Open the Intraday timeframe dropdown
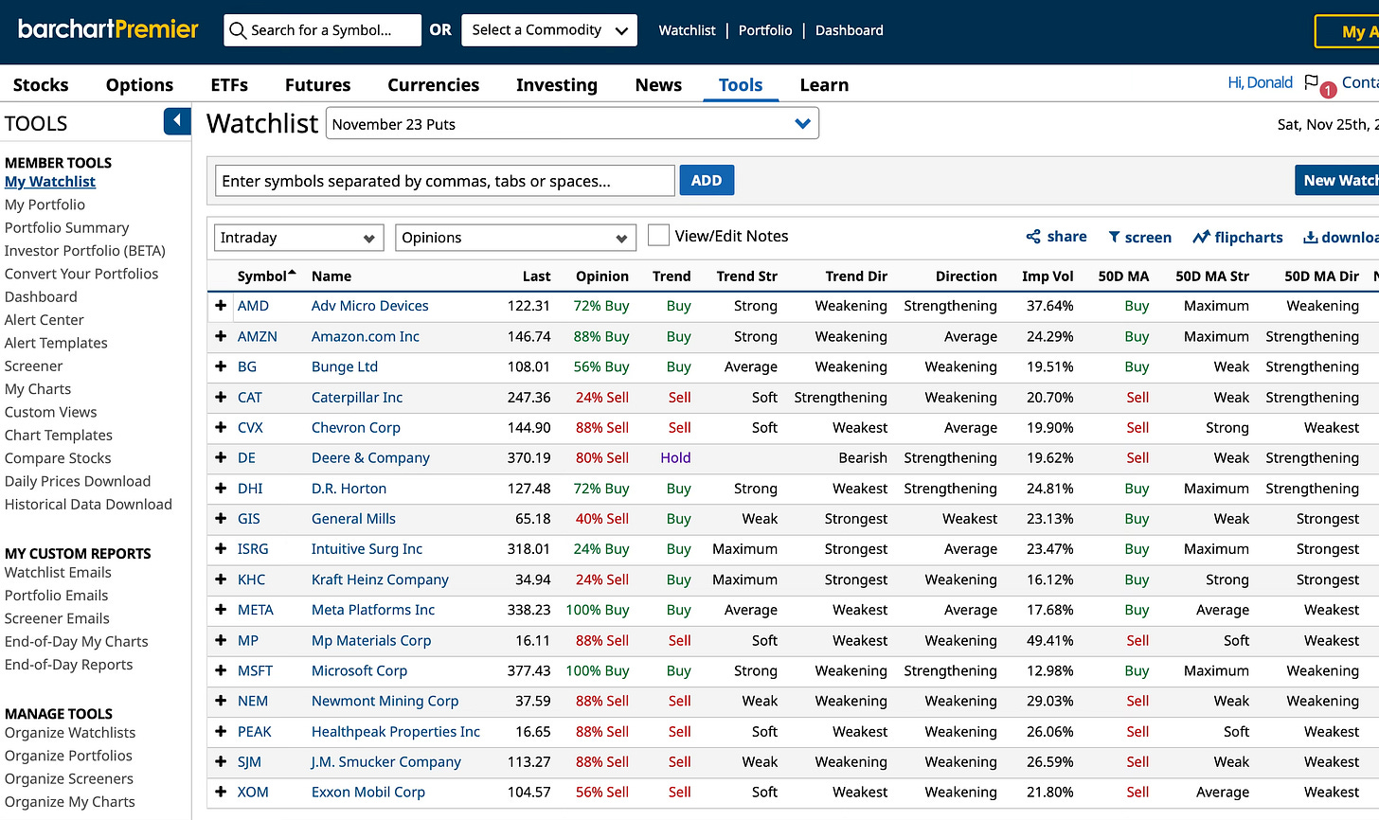Screen dimensions: 1379x820 (298, 238)
